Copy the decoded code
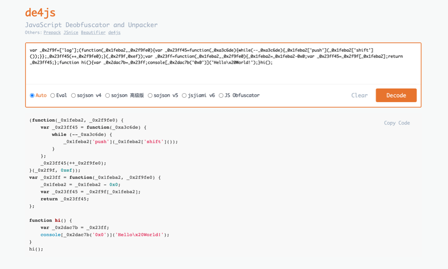 [397, 123]
